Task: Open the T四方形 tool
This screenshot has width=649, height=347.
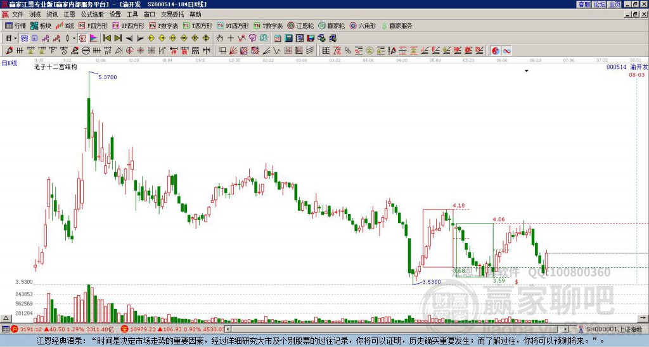Action: pyautogui.click(x=198, y=25)
